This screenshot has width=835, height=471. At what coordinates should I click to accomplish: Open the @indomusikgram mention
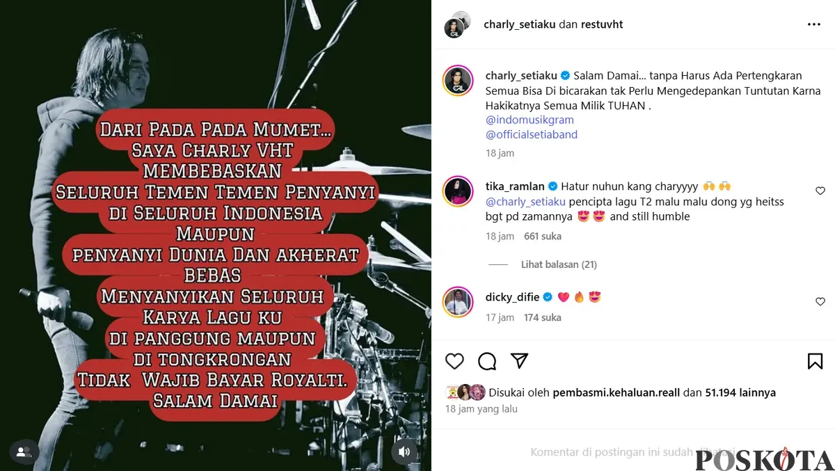530,120
